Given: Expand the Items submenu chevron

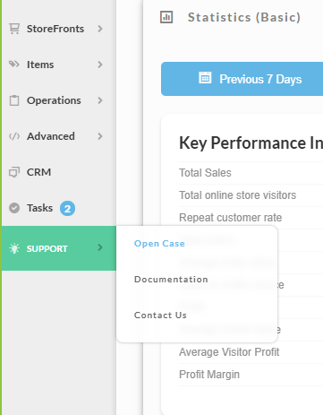Looking at the screenshot, I should (100, 65).
